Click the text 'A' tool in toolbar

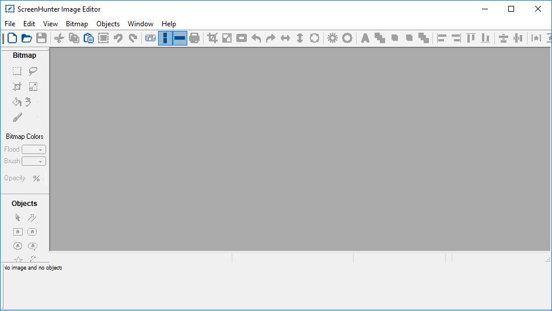point(365,39)
